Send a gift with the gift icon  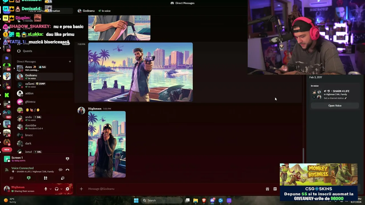(x=267, y=189)
